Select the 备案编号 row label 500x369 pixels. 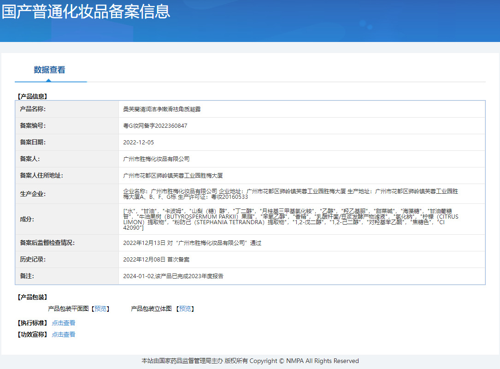pyautogui.click(x=33, y=125)
